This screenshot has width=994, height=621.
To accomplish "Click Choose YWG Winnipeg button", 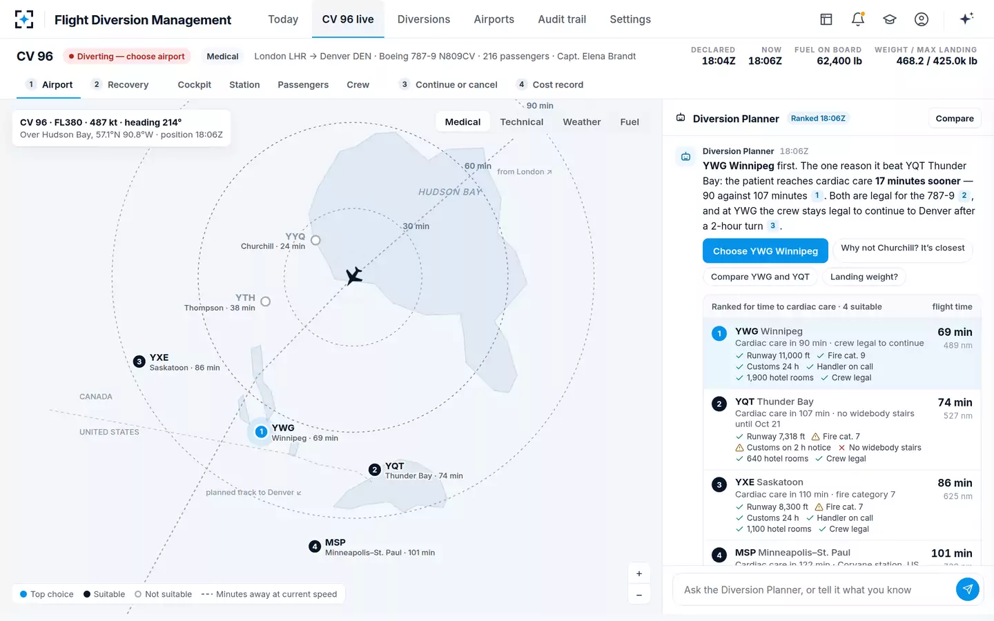I will coord(766,251).
